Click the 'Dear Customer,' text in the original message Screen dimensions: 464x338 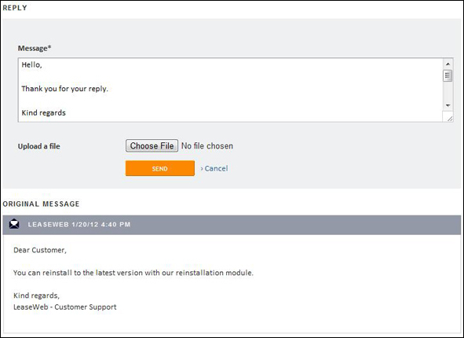coord(40,250)
